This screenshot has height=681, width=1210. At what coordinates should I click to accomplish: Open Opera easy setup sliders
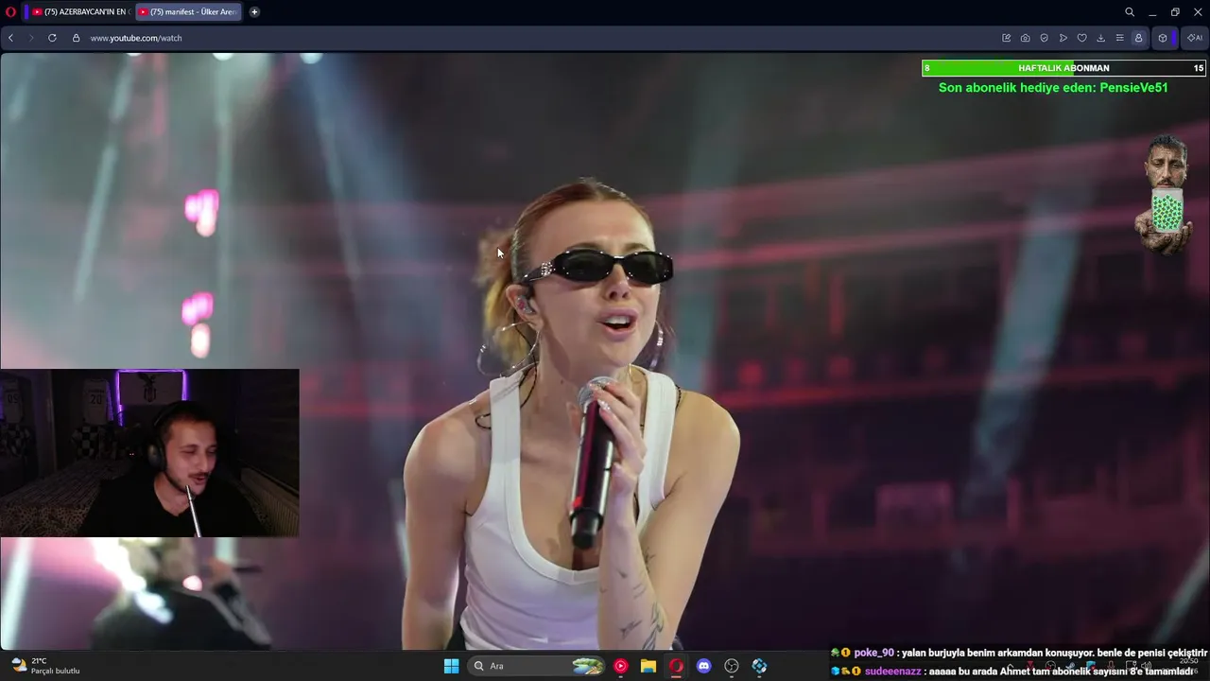click(1120, 38)
